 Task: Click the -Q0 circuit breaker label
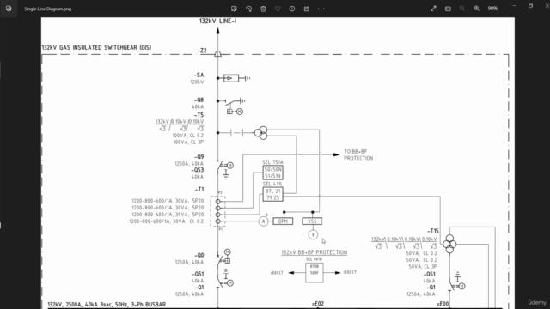click(x=199, y=256)
